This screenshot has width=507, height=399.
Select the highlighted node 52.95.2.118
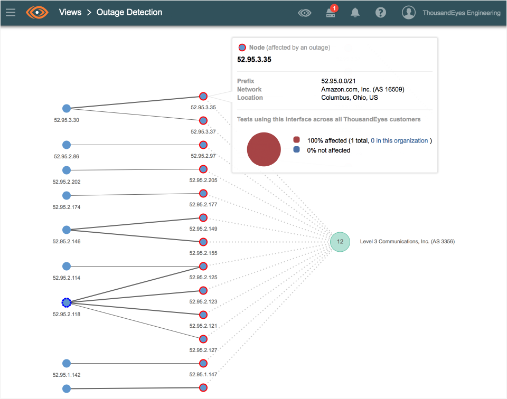(x=67, y=302)
